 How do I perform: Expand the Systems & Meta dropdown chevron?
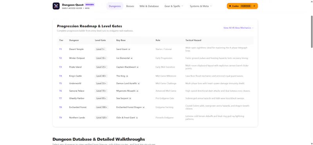[x=211, y=6]
